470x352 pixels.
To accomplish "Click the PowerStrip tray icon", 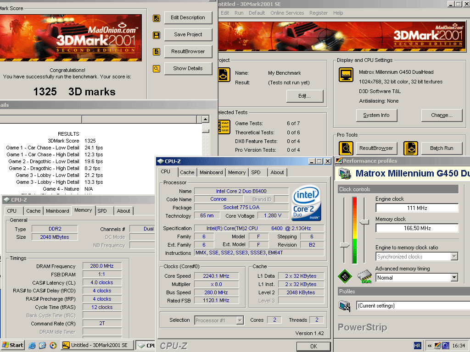I will click(x=437, y=346).
